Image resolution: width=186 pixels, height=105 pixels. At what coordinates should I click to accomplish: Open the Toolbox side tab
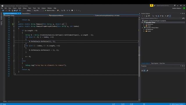(1, 23)
